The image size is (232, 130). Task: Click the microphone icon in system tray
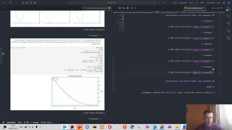[x=37, y=127]
